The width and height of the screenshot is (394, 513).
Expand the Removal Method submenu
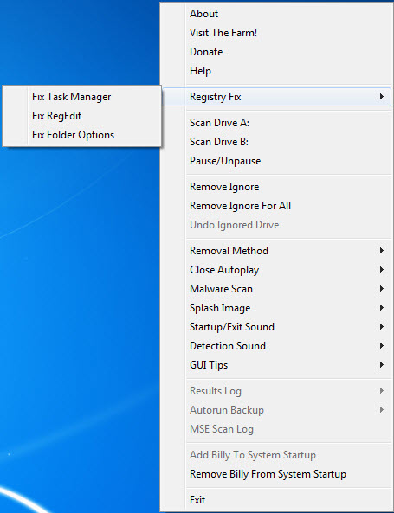(x=277, y=251)
